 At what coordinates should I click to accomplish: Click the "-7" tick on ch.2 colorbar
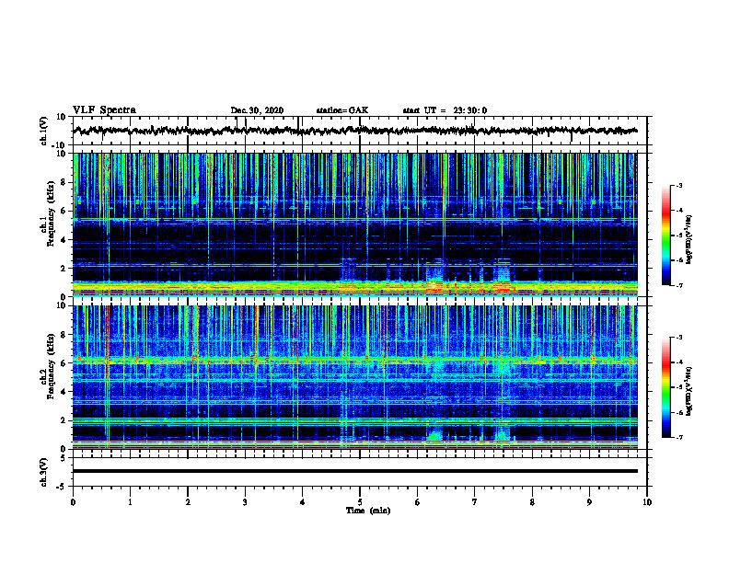point(678,438)
